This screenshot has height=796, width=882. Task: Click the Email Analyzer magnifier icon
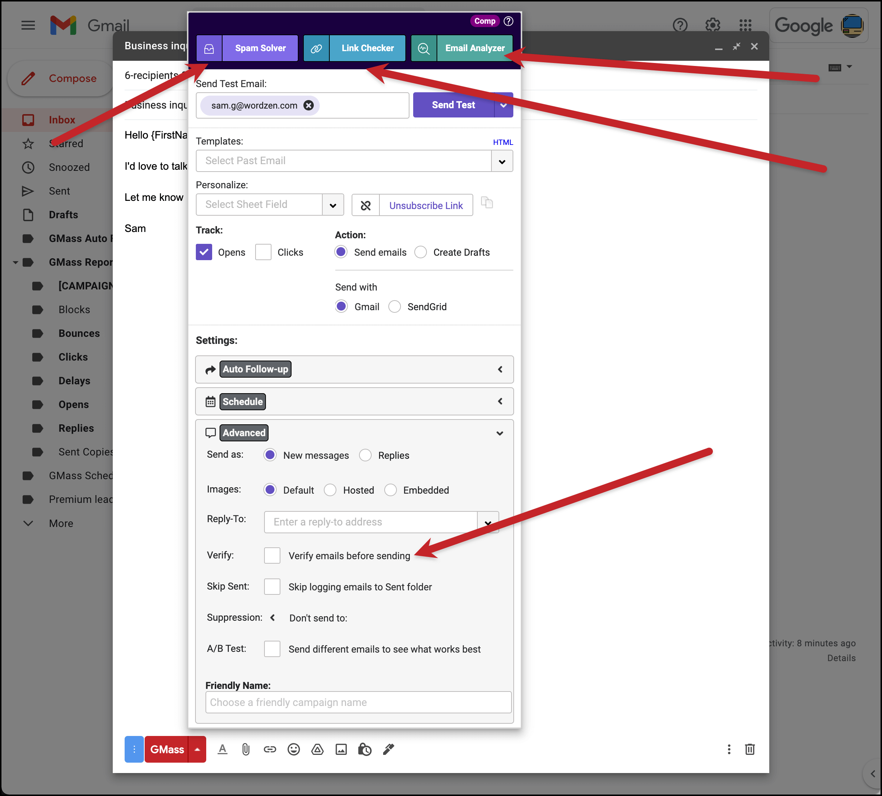coord(424,49)
